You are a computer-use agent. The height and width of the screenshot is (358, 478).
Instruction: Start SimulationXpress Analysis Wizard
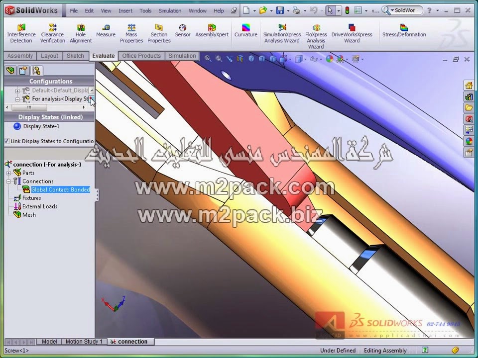282,33
